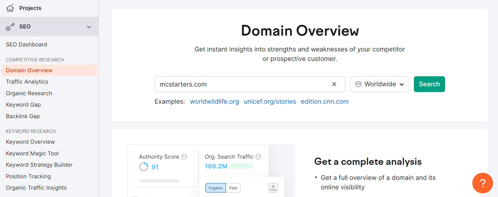Click the globe icon in Worldwide selector
The width and height of the screenshot is (498, 197).
(x=358, y=84)
